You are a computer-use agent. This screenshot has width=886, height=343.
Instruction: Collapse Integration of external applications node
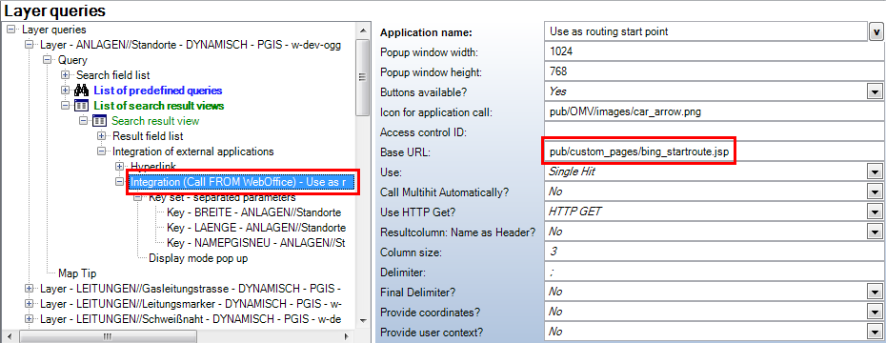point(101,151)
